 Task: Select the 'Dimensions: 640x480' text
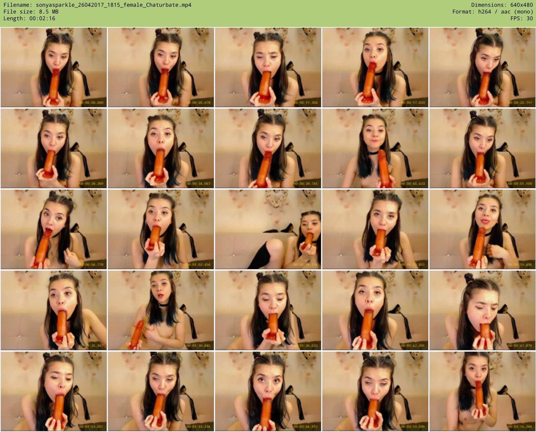(x=502, y=5)
